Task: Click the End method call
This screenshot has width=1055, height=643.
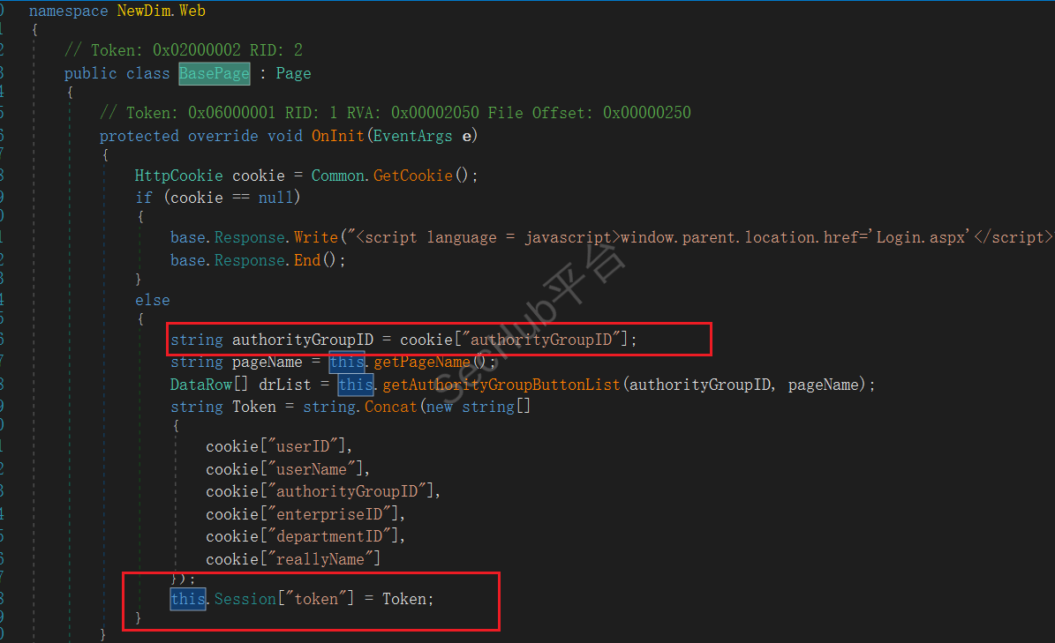Action: point(307,260)
